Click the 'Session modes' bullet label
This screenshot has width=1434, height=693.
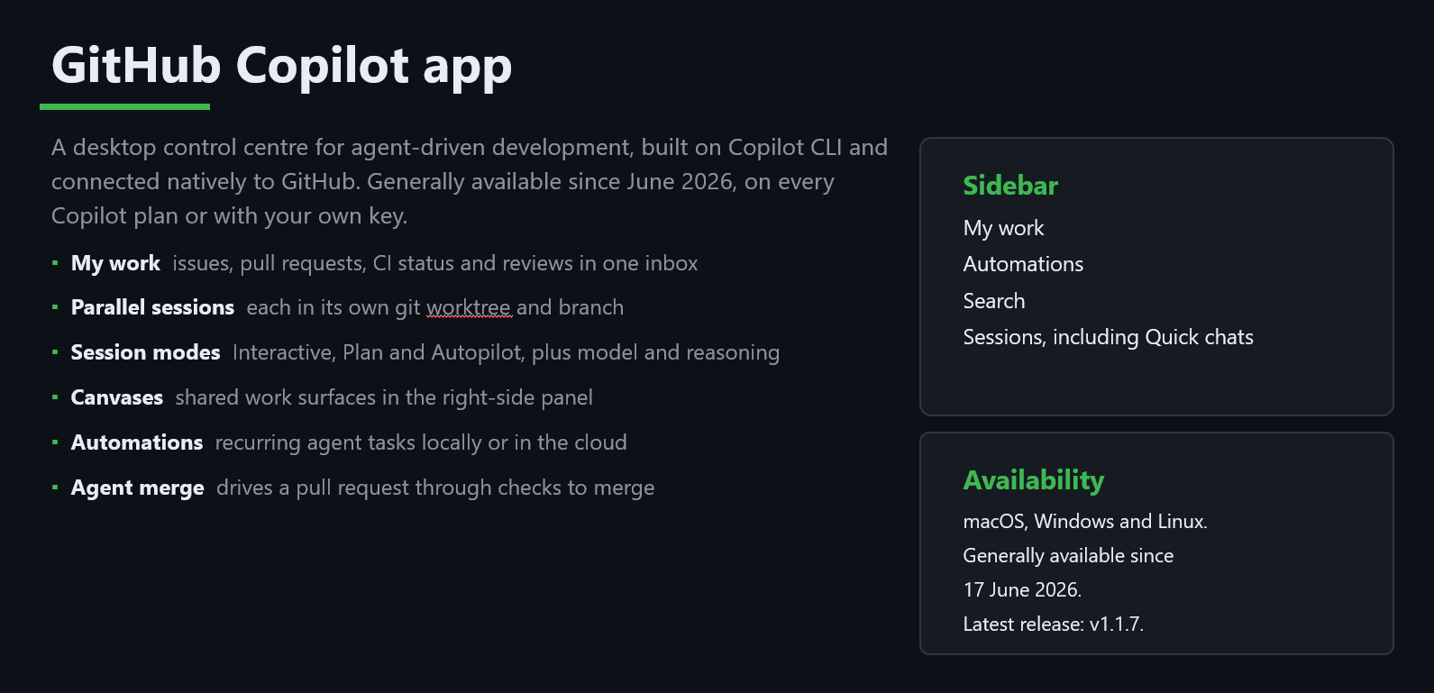145,352
